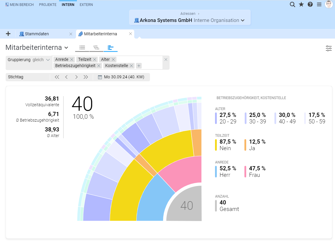This screenshot has width=335, height=243.
Task: Select the Intern menu
Action: point(68,4)
